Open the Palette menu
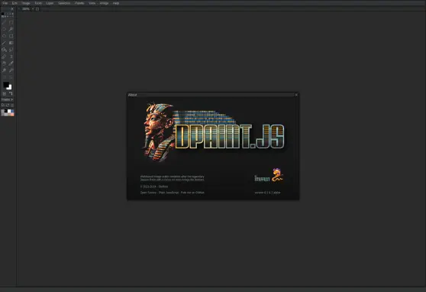Image resolution: width=426 pixels, height=292 pixels. 79,3
